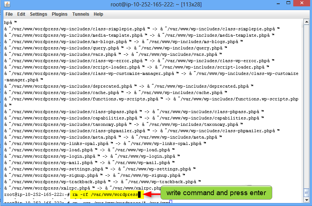Click the vertical scrollbar thumb
Image resolution: width=312 pixels, height=206 pixels.
click(306, 193)
